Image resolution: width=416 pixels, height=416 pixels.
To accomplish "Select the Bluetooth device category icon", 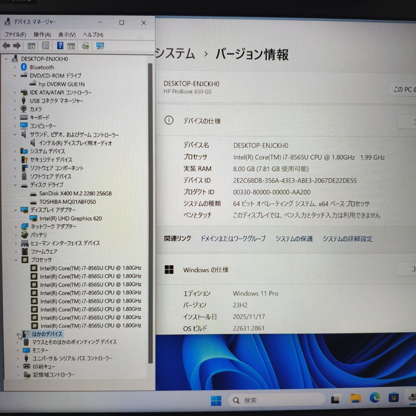I will point(24,67).
